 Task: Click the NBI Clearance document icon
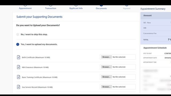[18, 67]
